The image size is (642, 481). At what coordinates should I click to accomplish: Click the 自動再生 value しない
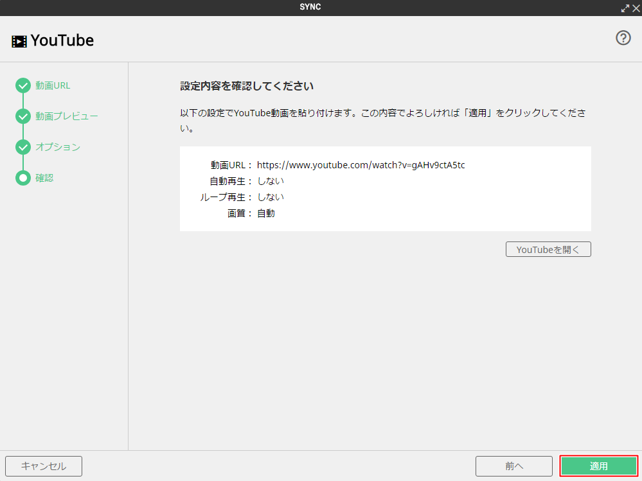[x=270, y=181]
